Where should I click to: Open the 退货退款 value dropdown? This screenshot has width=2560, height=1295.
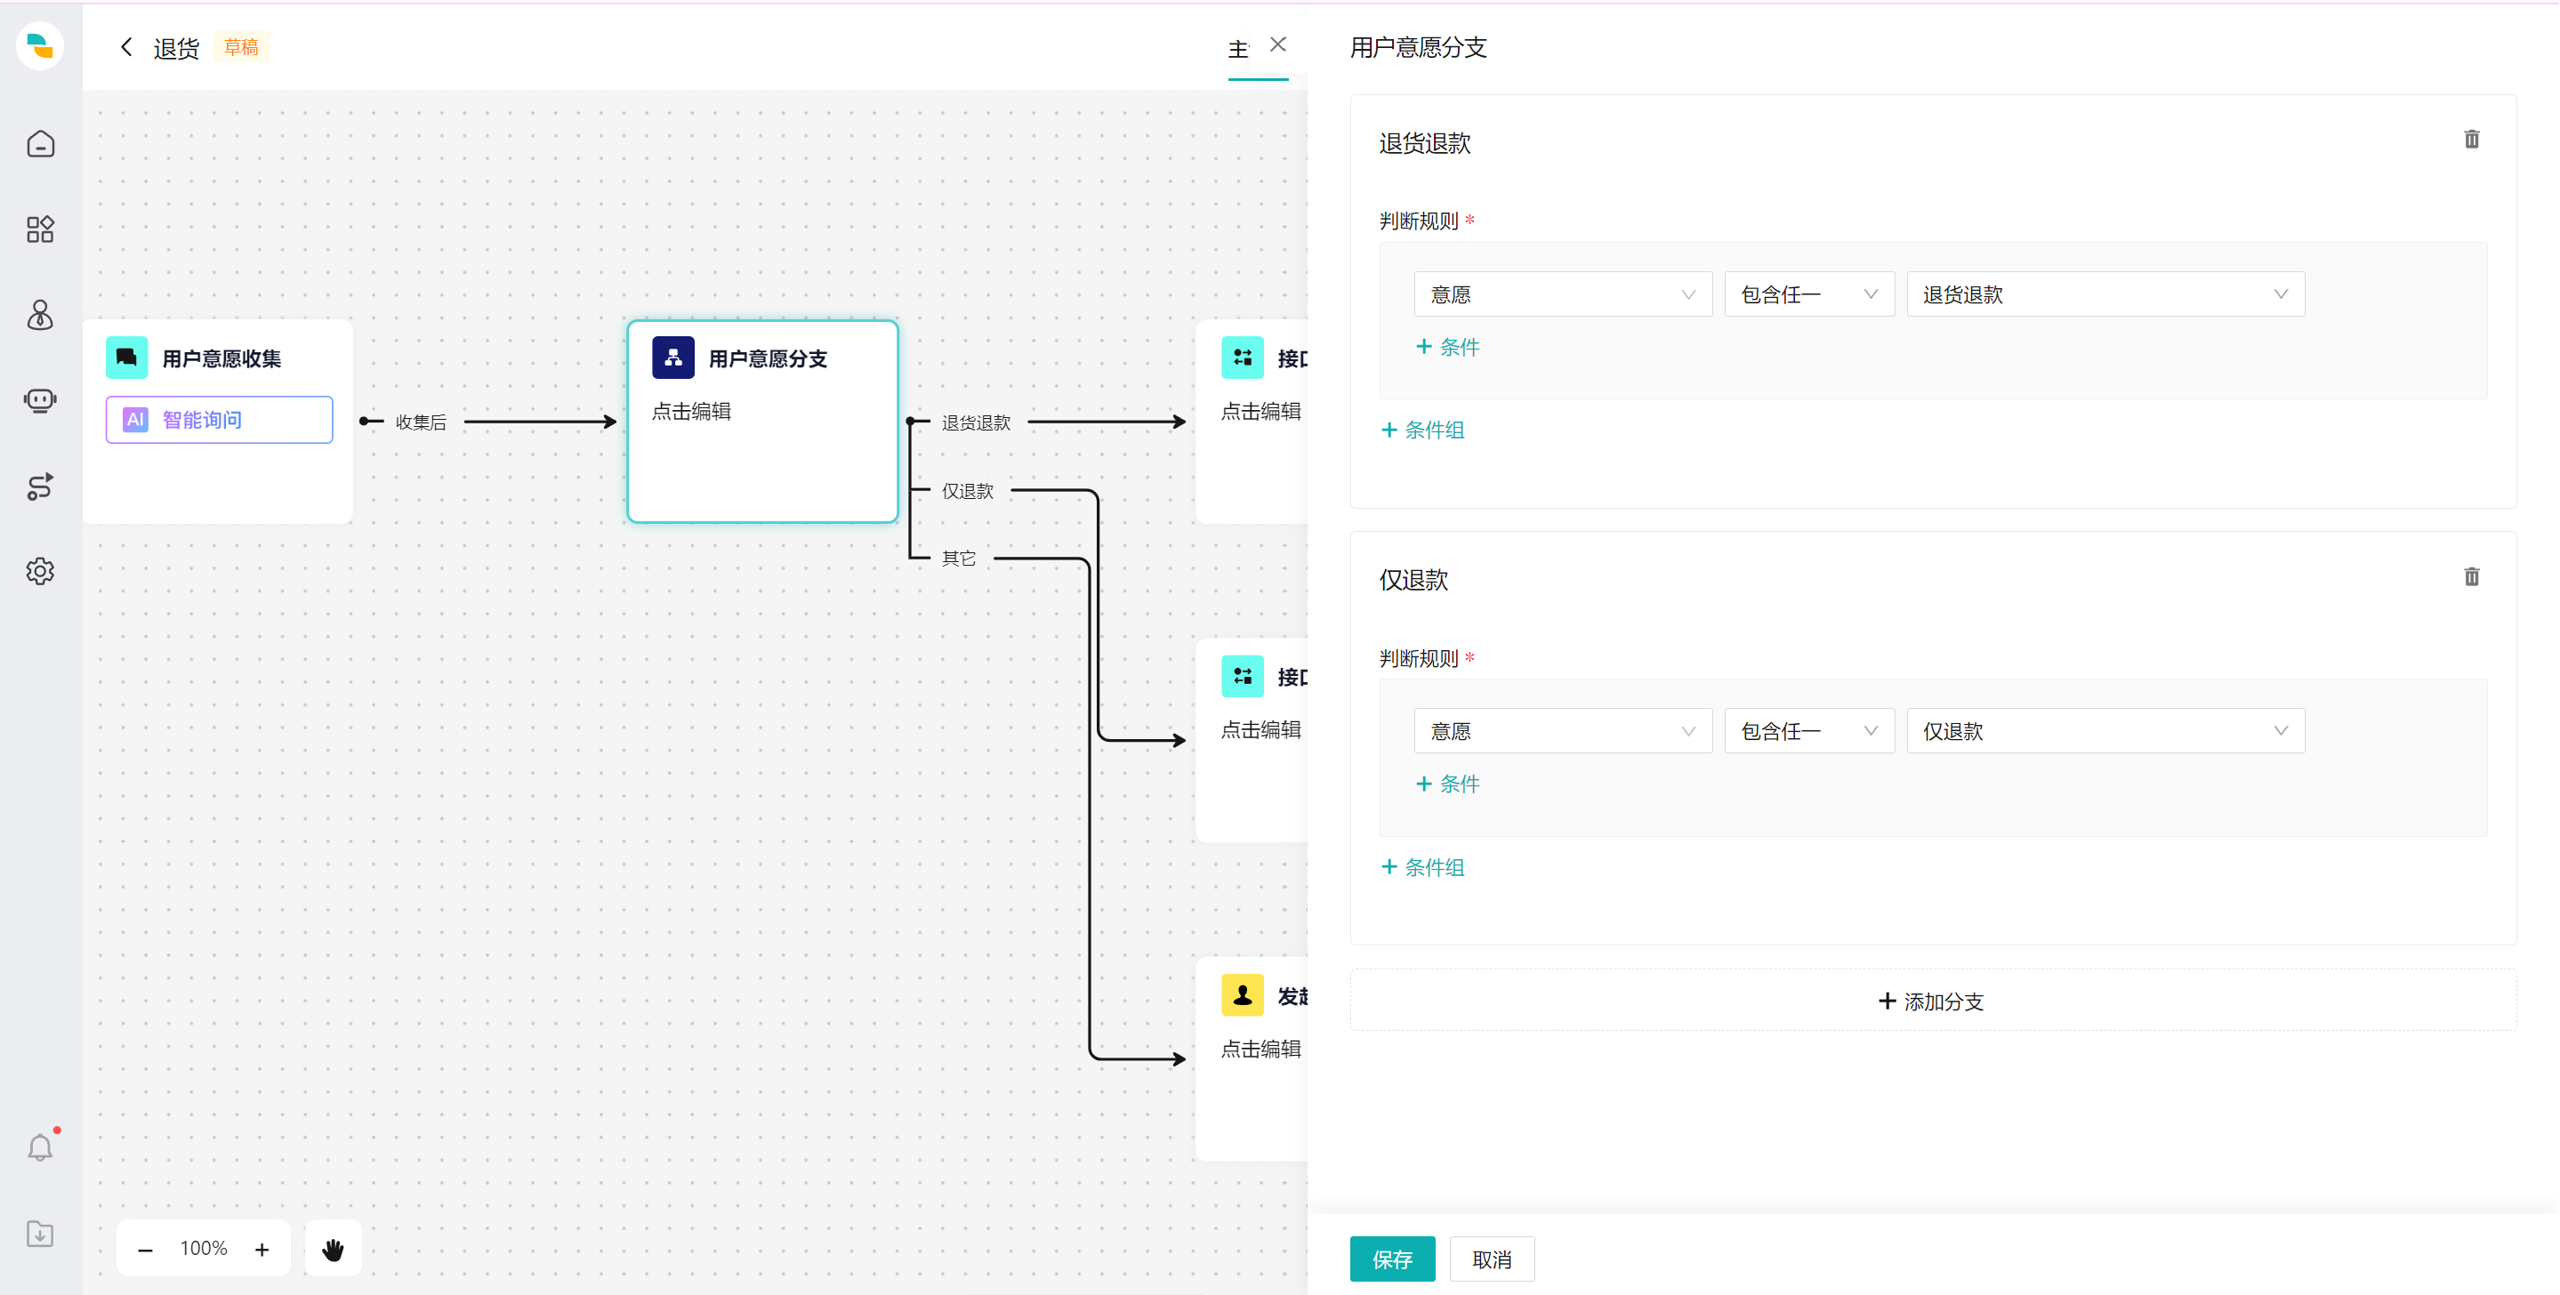point(2105,294)
